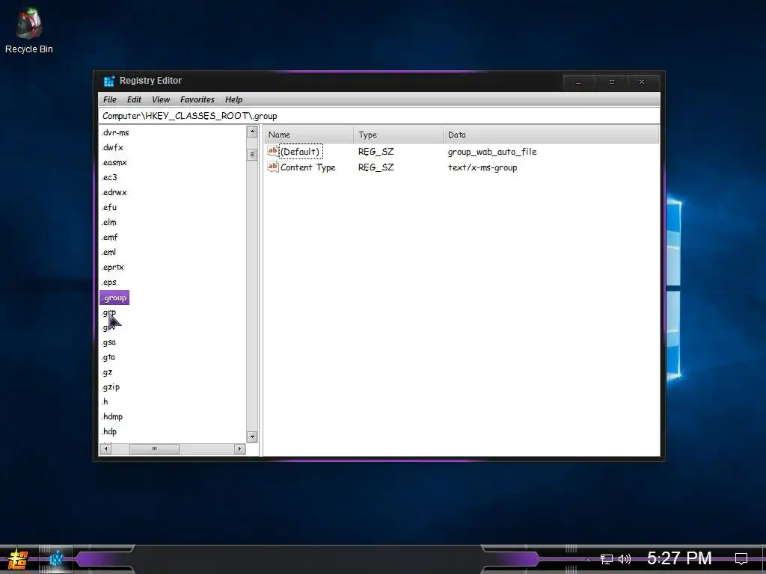This screenshot has height=574, width=766.
Task: Select the .efu key in tree
Action: pyautogui.click(x=109, y=208)
